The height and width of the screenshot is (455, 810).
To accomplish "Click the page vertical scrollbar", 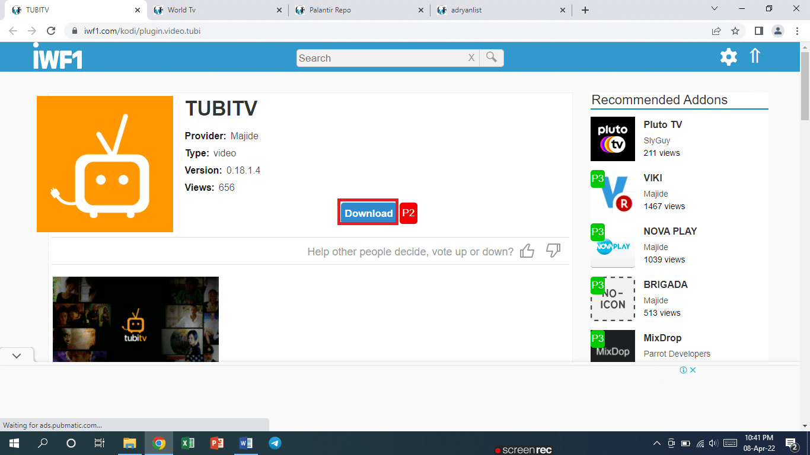I will tap(805, 86).
